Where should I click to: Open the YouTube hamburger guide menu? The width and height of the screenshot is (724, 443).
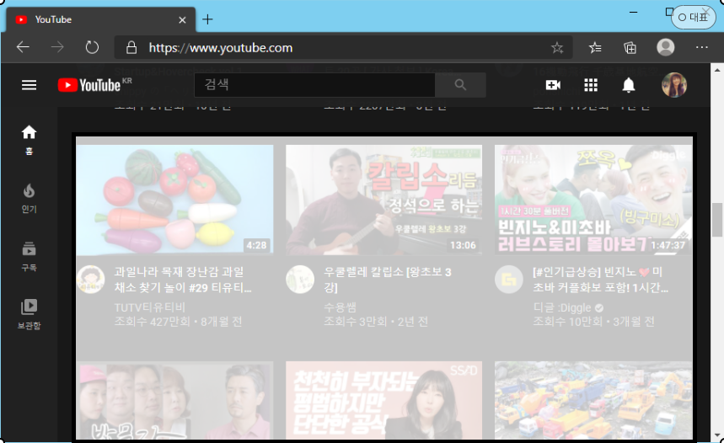(x=29, y=85)
